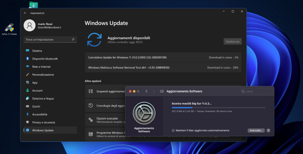Open Dispositivi bluetooth settings
Image resolution: width=303 pixels, height=154 pixels.
45,59
